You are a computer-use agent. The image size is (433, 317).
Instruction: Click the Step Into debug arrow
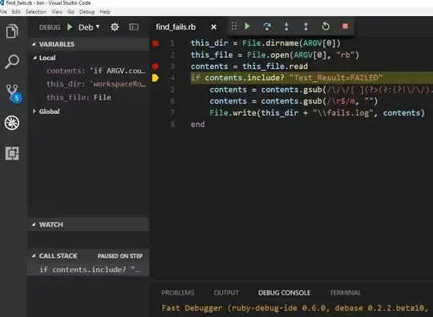click(x=286, y=26)
